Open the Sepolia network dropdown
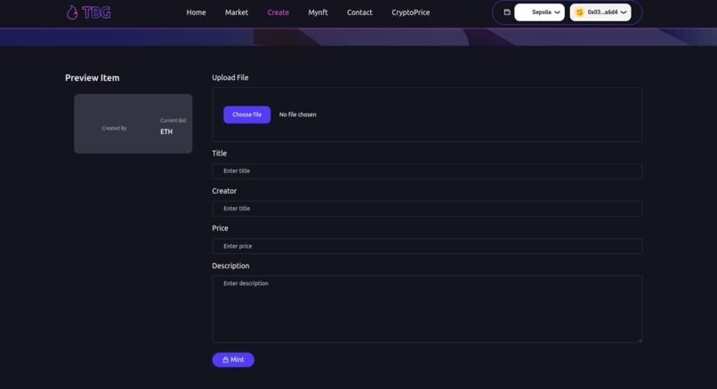This screenshot has width=717, height=389. coord(540,12)
